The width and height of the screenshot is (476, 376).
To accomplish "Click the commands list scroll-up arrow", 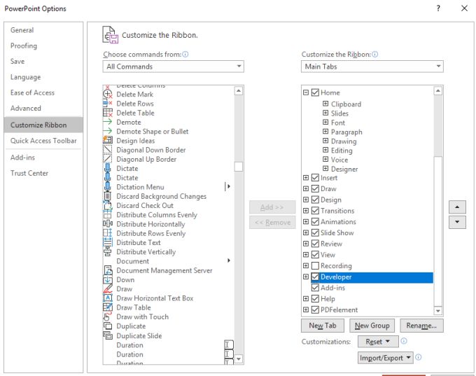I will pos(239,90).
